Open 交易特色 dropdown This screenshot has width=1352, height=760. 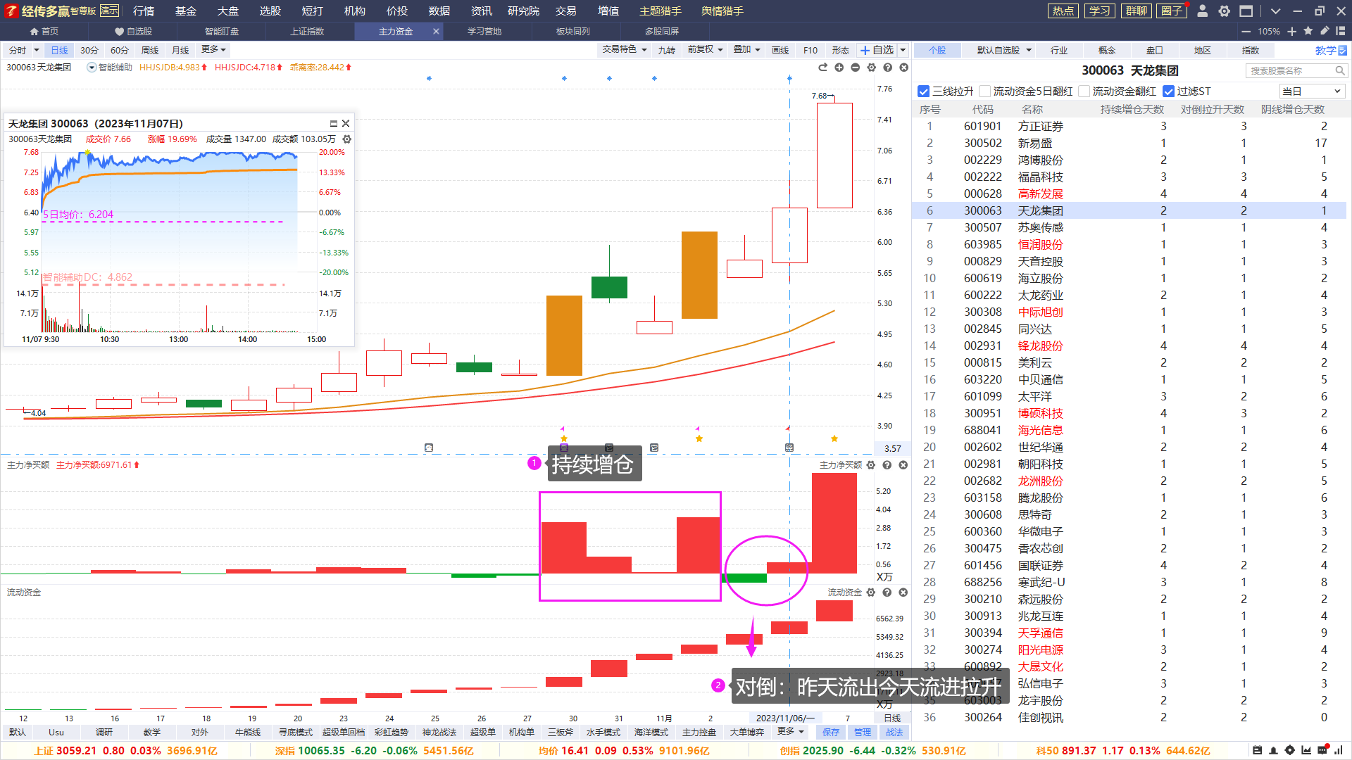pos(625,49)
